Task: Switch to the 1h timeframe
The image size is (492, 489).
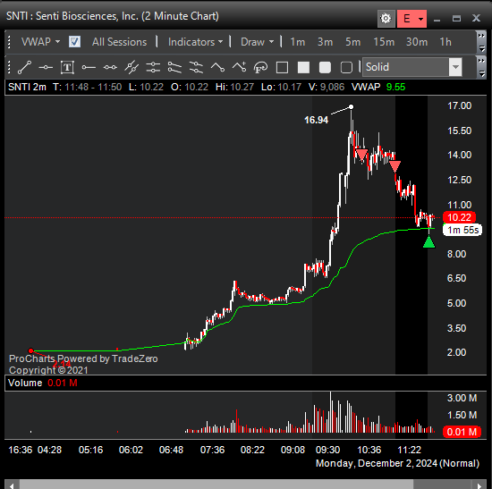Action: (445, 42)
